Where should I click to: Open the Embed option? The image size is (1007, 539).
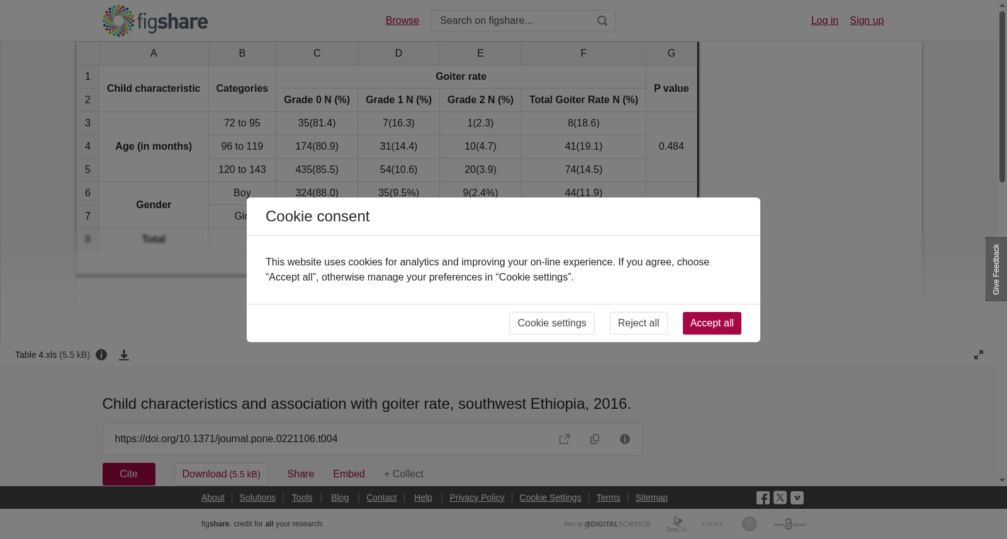pyautogui.click(x=349, y=474)
